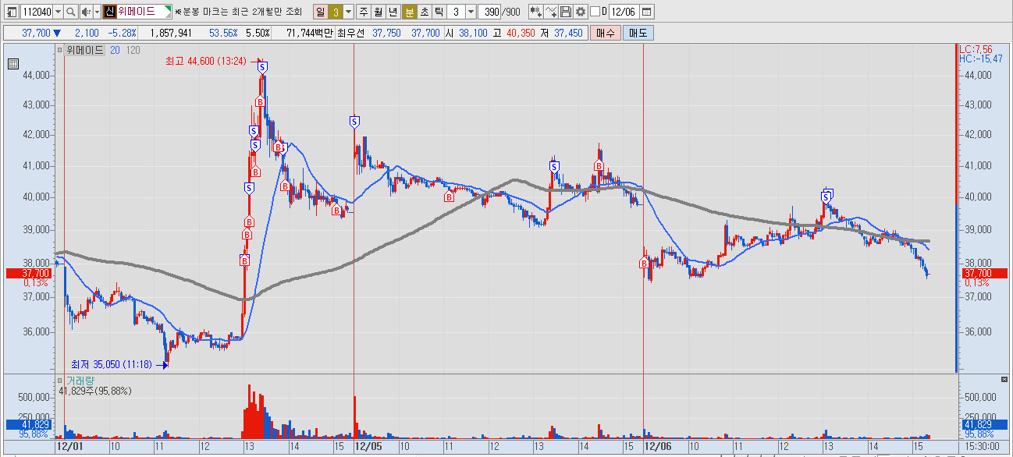Click the vertical red-blue bar beside price axis
Viewport: 1013px width, 457px height.
957,207
